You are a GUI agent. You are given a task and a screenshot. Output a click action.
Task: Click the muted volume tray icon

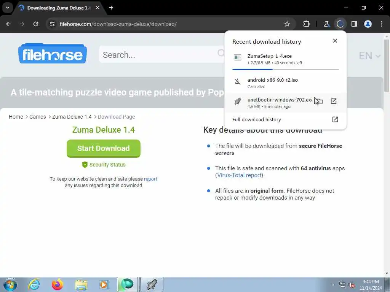coord(352,285)
